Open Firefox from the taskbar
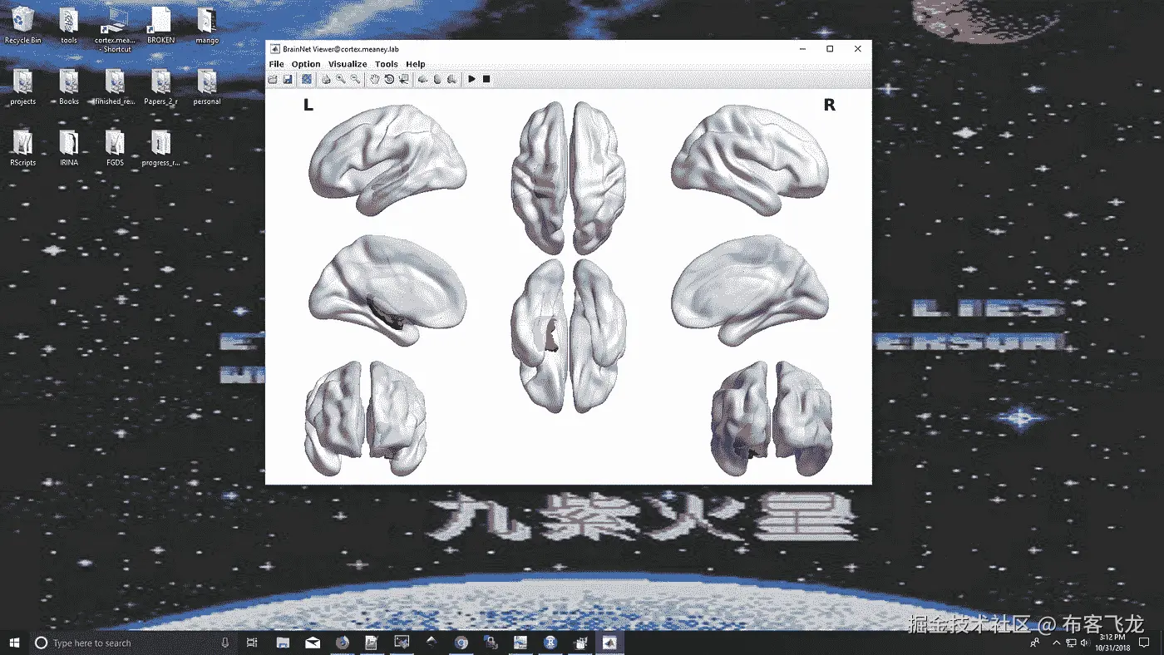 coord(342,643)
